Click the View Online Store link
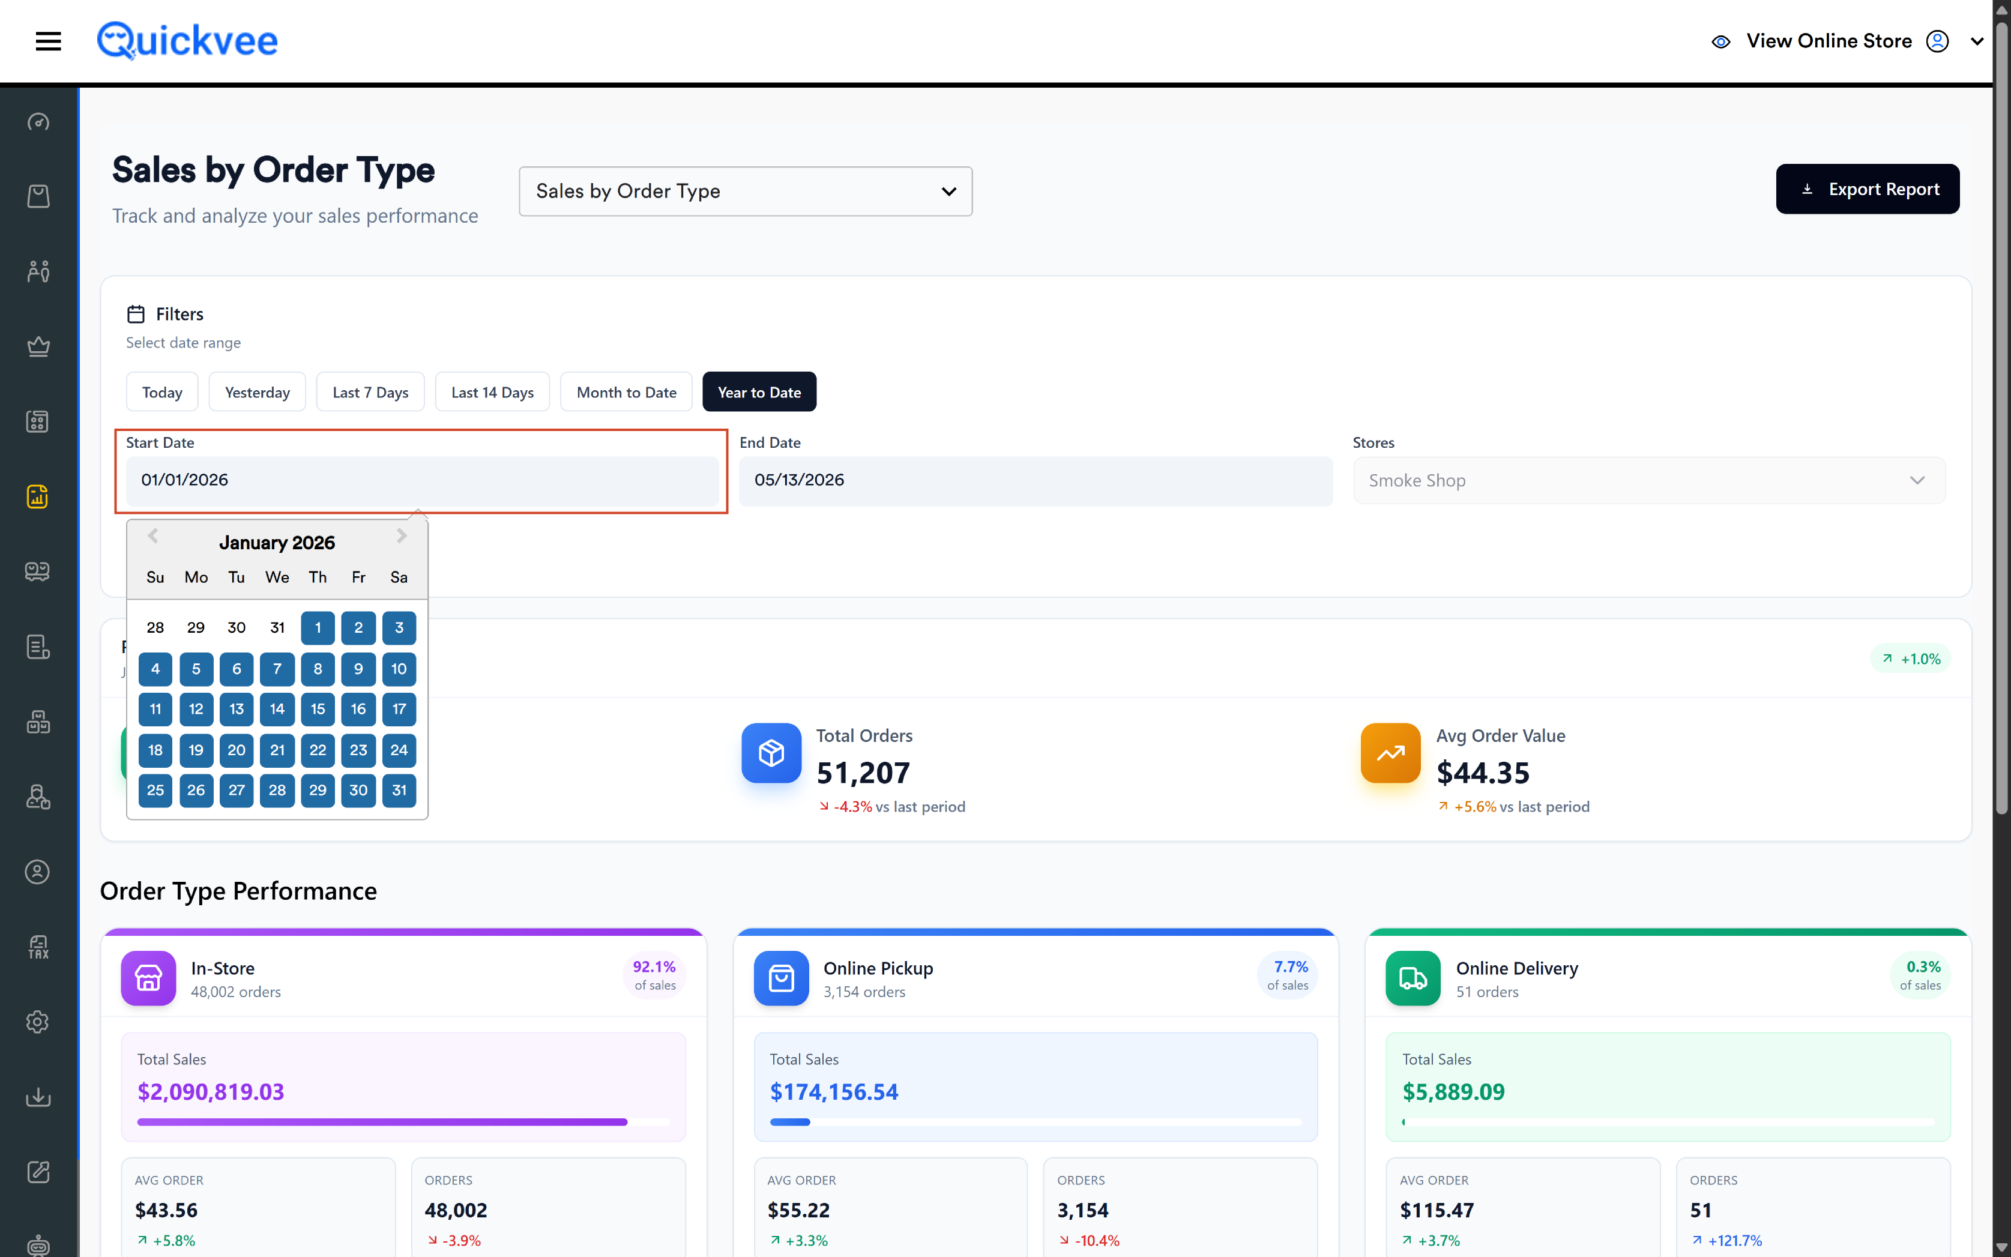The width and height of the screenshot is (2011, 1257). pyautogui.click(x=1829, y=41)
